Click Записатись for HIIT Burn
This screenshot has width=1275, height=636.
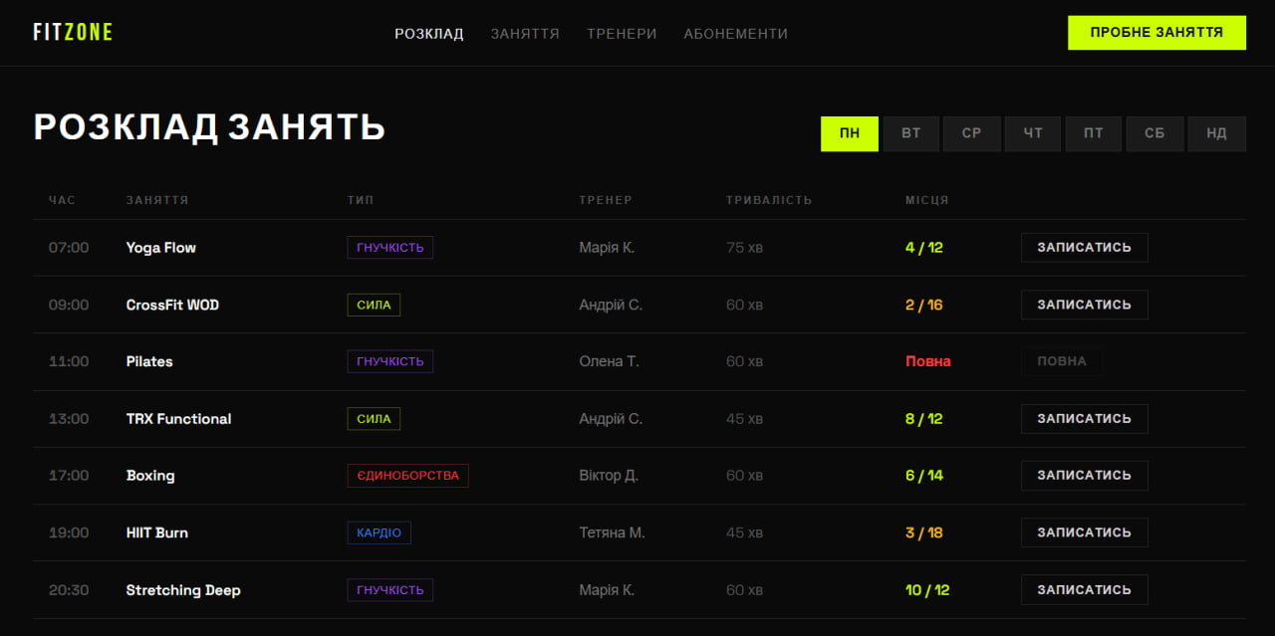pos(1084,533)
